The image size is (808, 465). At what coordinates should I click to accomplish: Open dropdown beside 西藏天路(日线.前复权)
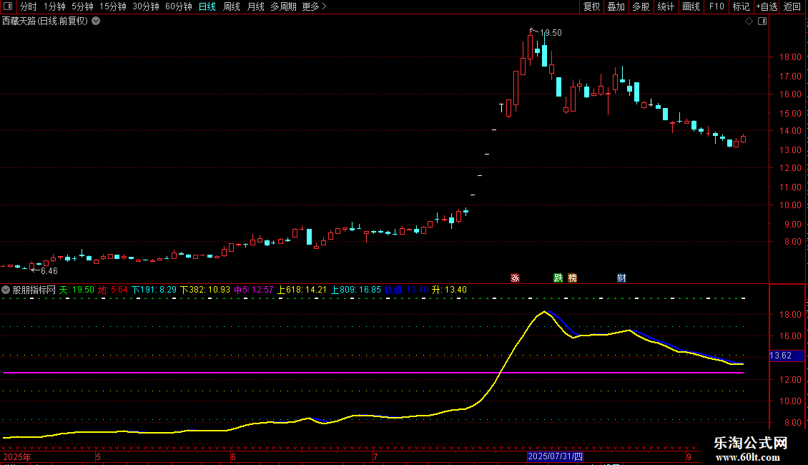point(96,21)
